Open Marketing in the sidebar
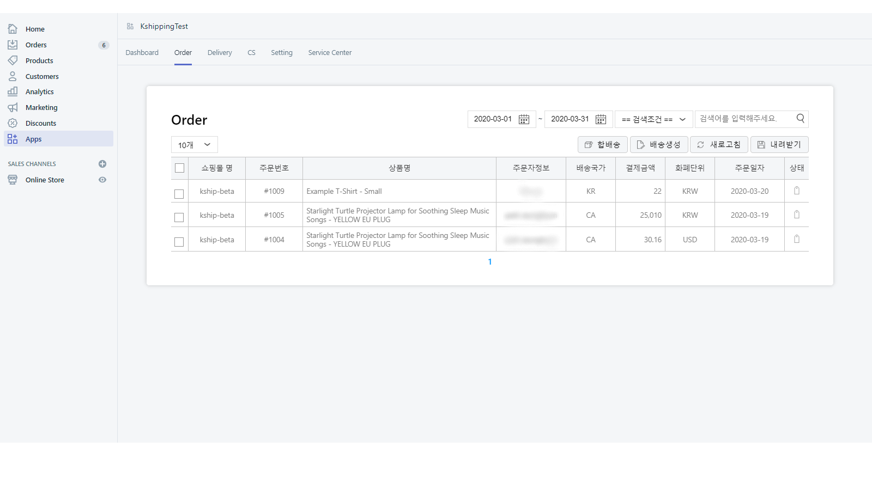The width and height of the screenshot is (872, 490). coord(41,107)
